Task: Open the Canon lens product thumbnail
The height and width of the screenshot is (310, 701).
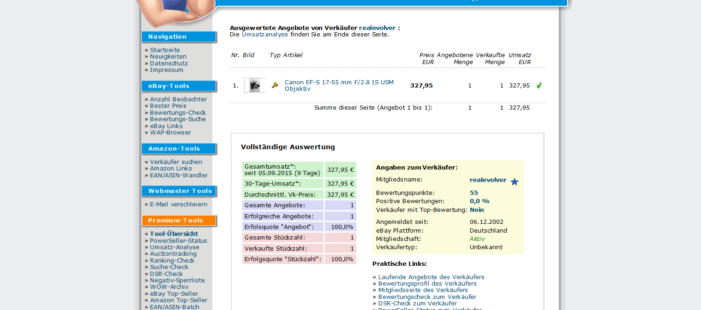Action: click(254, 85)
